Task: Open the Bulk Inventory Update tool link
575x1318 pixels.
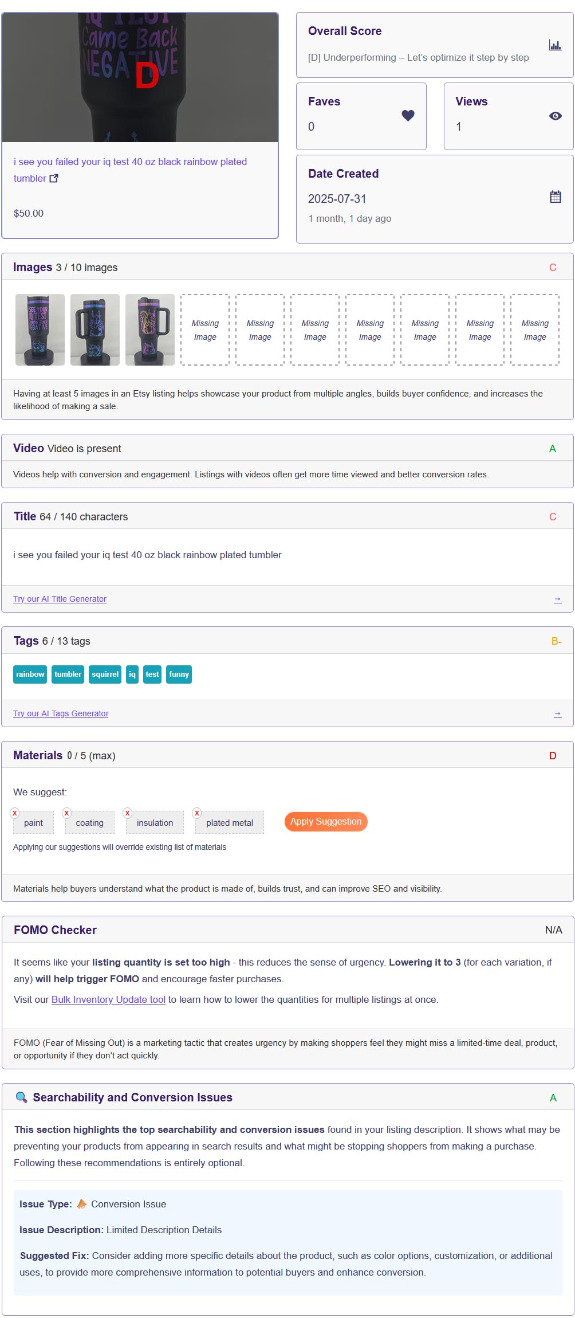Action: 108,999
